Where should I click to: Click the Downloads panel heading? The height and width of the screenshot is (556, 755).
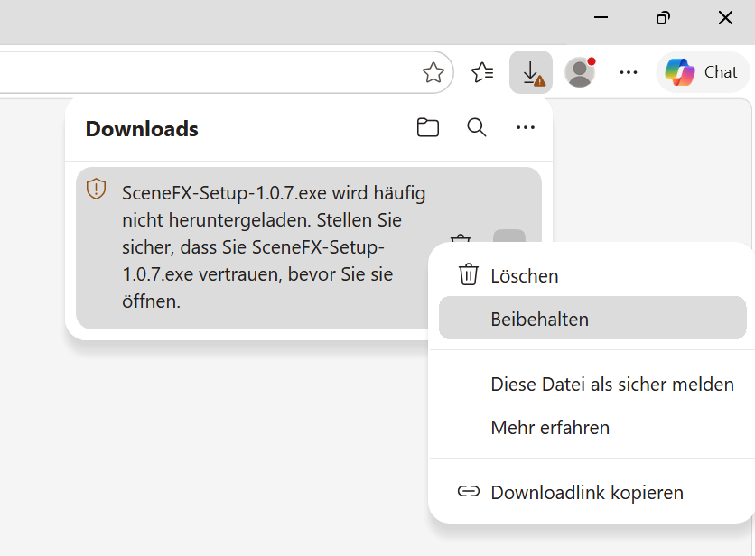coord(142,129)
